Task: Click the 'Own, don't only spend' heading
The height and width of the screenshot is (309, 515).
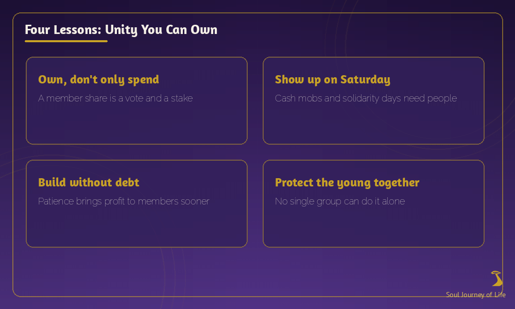Action: point(98,79)
